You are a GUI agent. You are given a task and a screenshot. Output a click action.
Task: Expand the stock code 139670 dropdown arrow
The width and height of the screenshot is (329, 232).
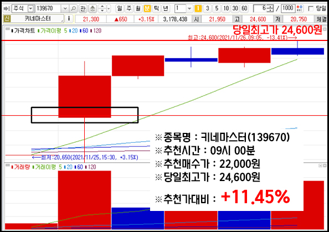(x=65, y=8)
